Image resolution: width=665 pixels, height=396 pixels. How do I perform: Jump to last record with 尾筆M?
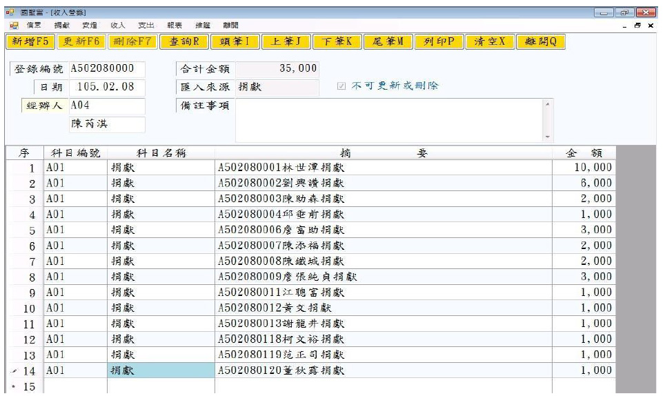[x=388, y=42]
